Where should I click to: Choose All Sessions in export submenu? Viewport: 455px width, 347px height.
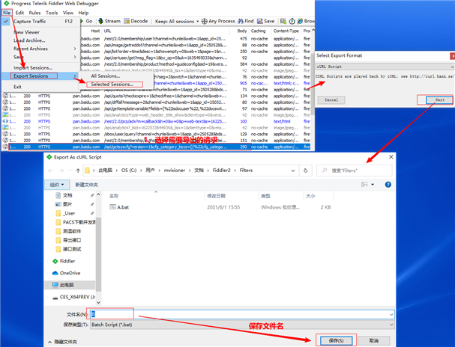(106, 76)
